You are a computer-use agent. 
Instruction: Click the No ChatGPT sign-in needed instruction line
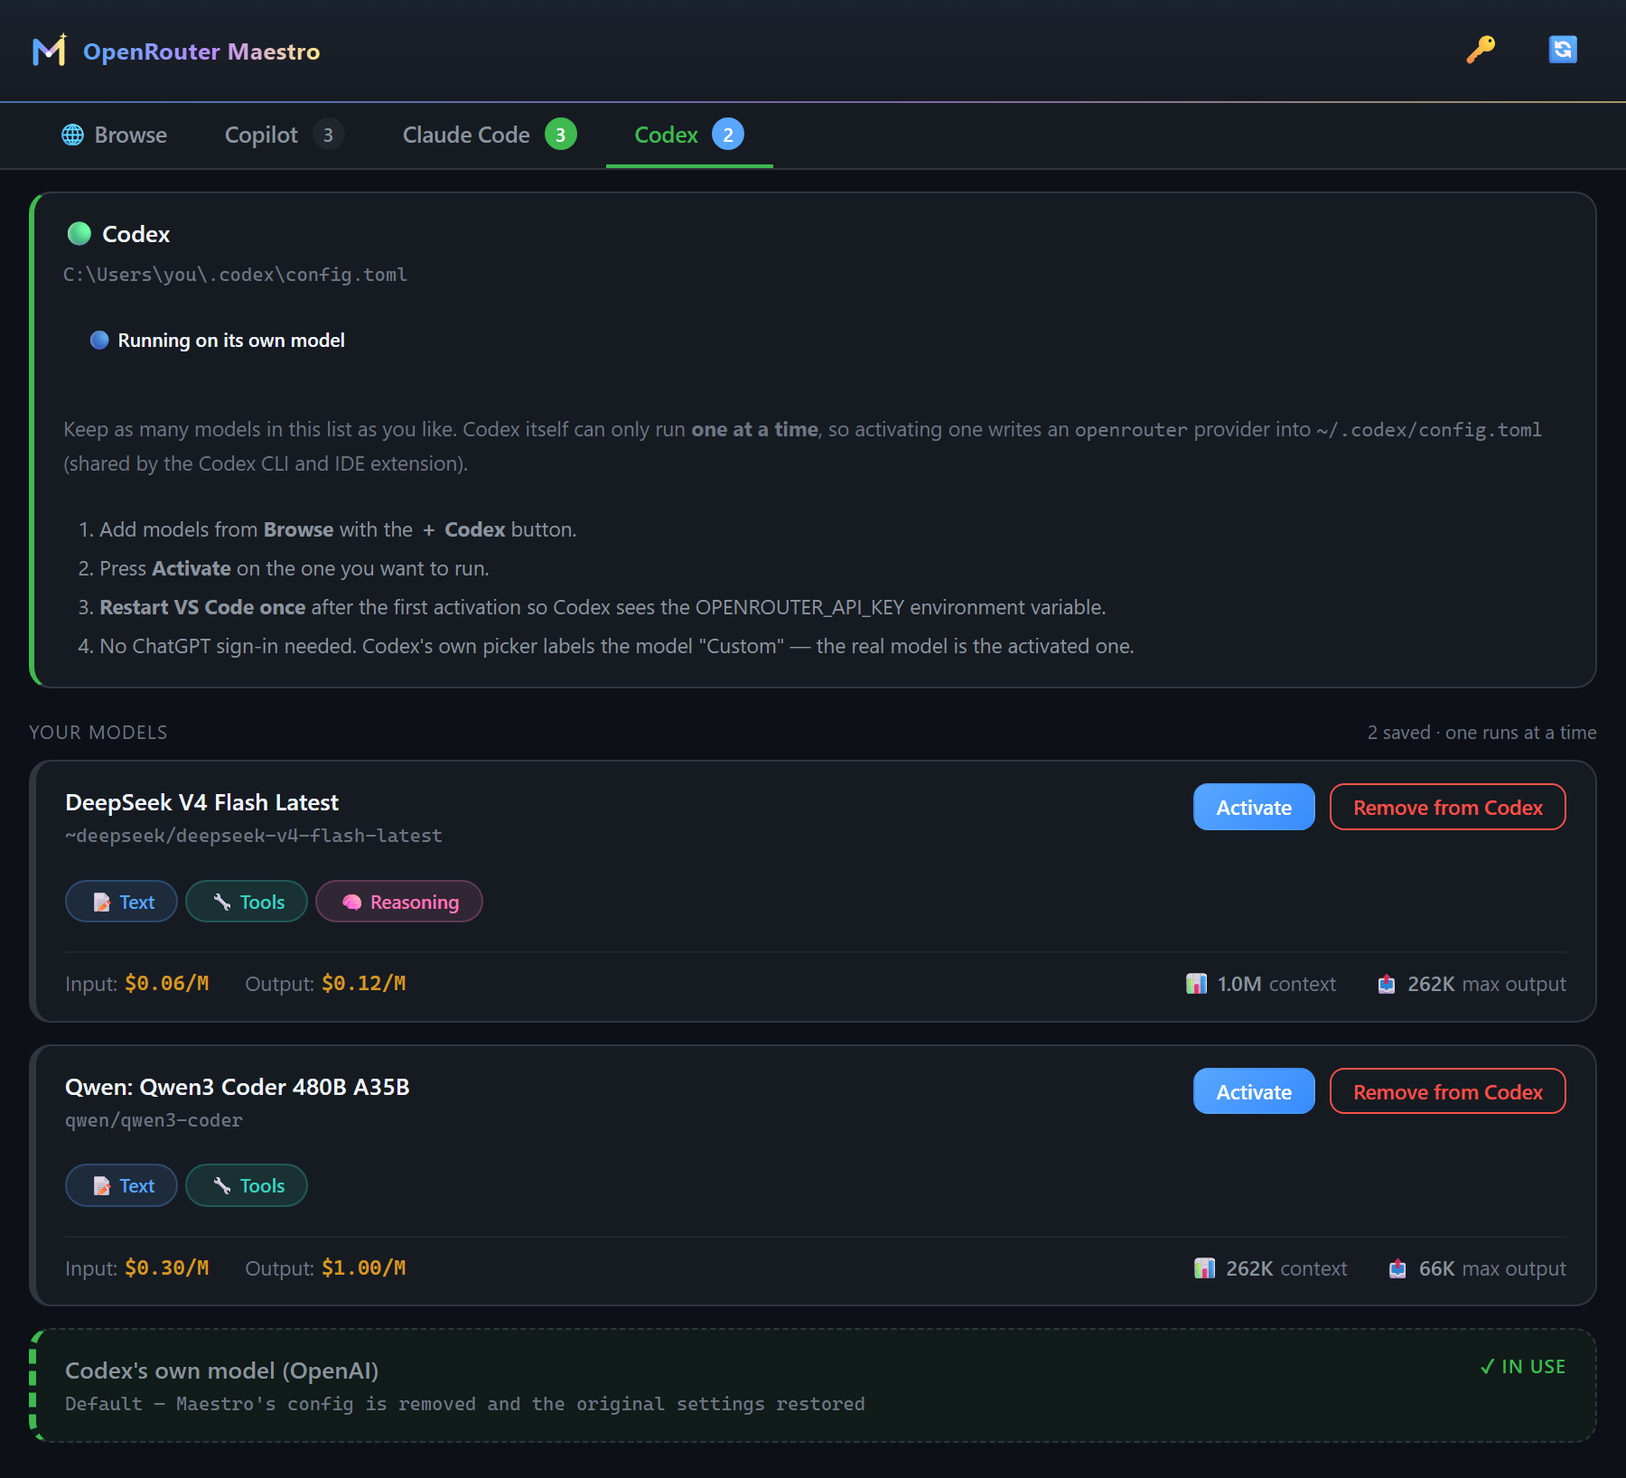click(617, 646)
